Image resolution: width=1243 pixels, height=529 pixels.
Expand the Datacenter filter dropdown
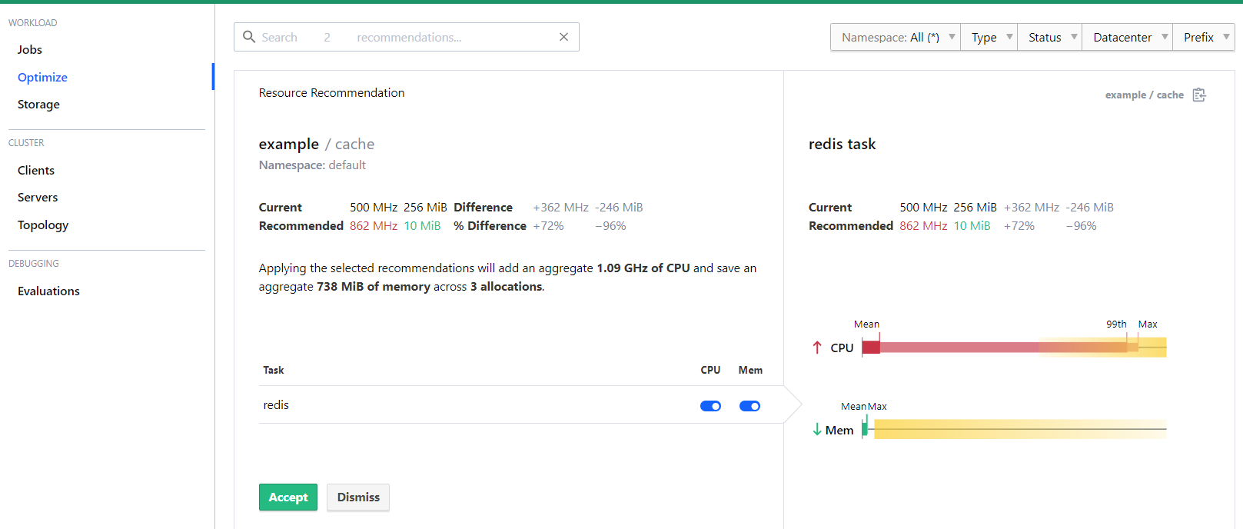coord(1128,37)
